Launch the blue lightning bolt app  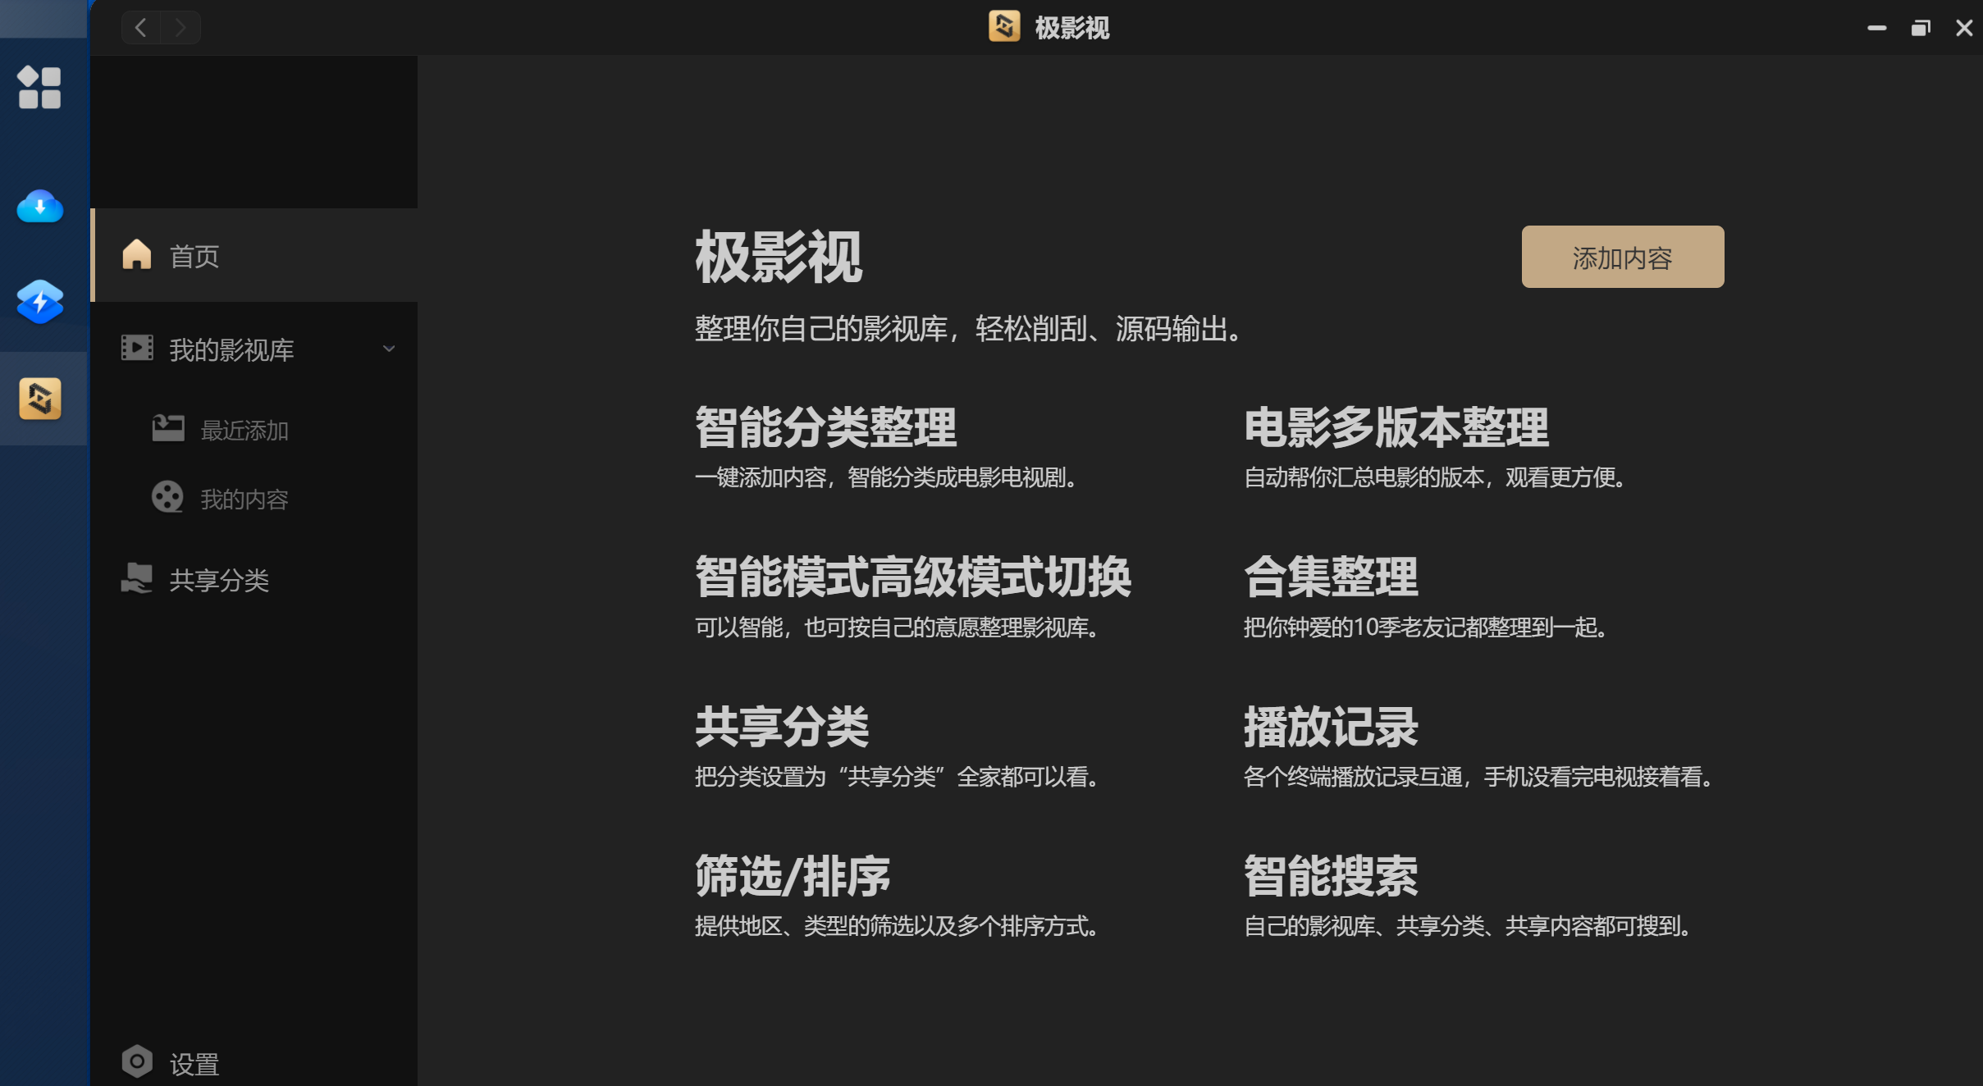pos(39,301)
